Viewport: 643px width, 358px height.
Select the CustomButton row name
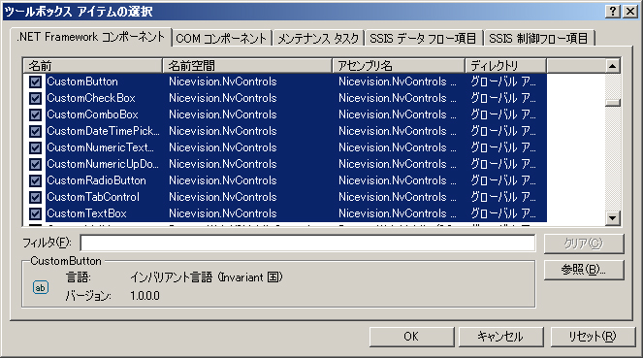(82, 81)
